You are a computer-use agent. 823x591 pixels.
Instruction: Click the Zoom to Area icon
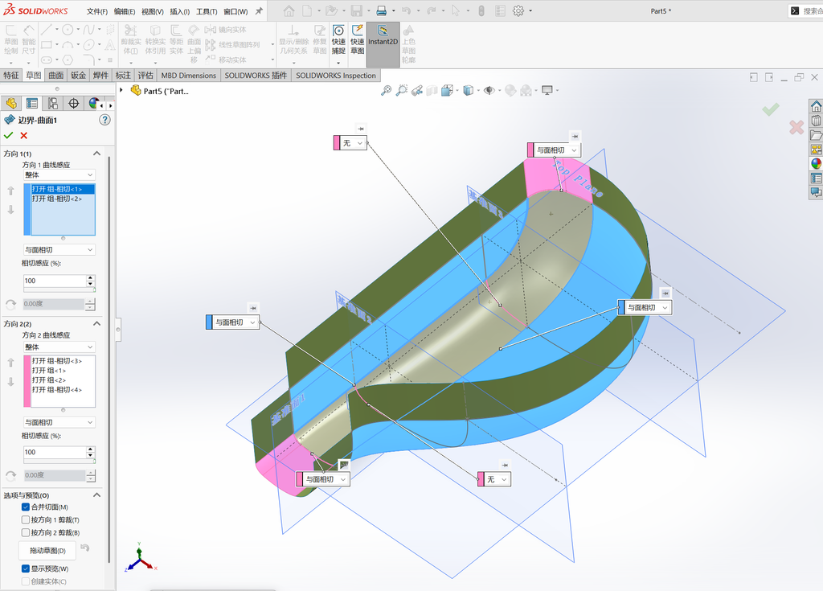click(x=402, y=90)
